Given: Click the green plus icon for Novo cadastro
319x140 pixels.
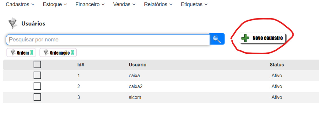Looking at the screenshot, I should [245, 38].
